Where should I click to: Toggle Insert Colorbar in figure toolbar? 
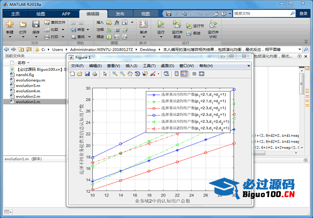[176, 74]
